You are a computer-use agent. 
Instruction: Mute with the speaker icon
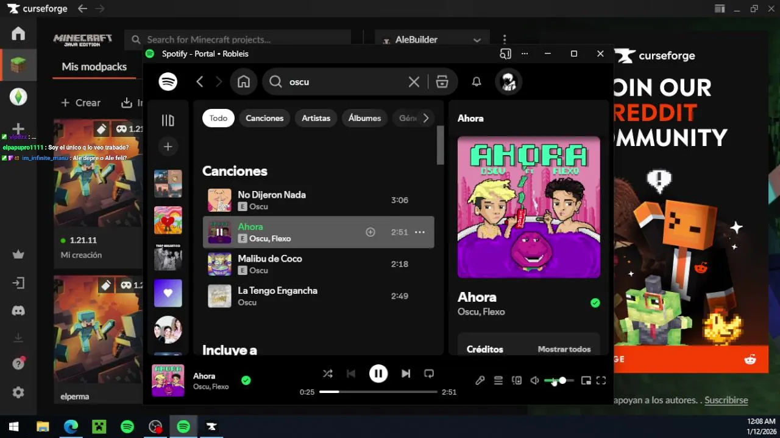(x=534, y=380)
